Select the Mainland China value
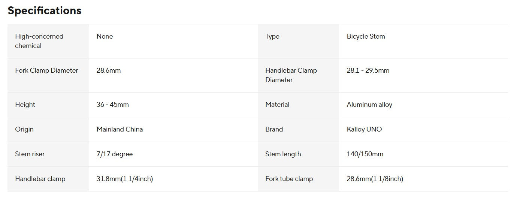Screen dimensions: 514x199 point(120,129)
